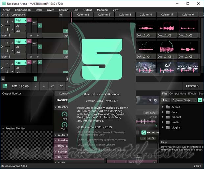Open the Deck menu

38,10
